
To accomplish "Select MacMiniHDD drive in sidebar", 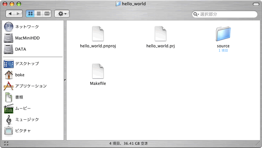I will click(x=22, y=38).
